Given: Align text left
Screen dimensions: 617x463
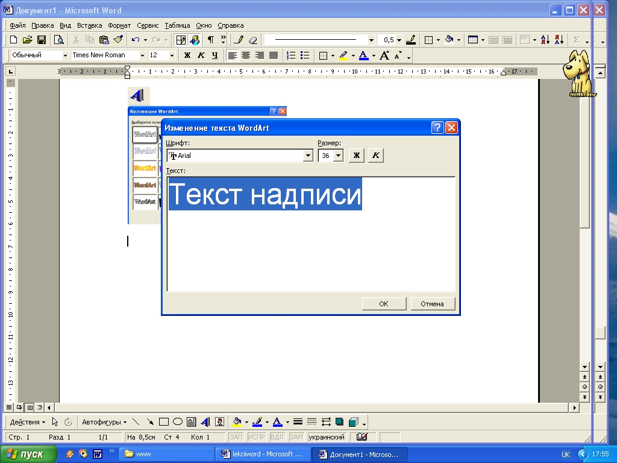Looking at the screenshot, I should [x=232, y=55].
